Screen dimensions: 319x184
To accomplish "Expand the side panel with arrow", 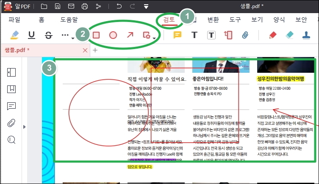I will (x=25, y=127).
